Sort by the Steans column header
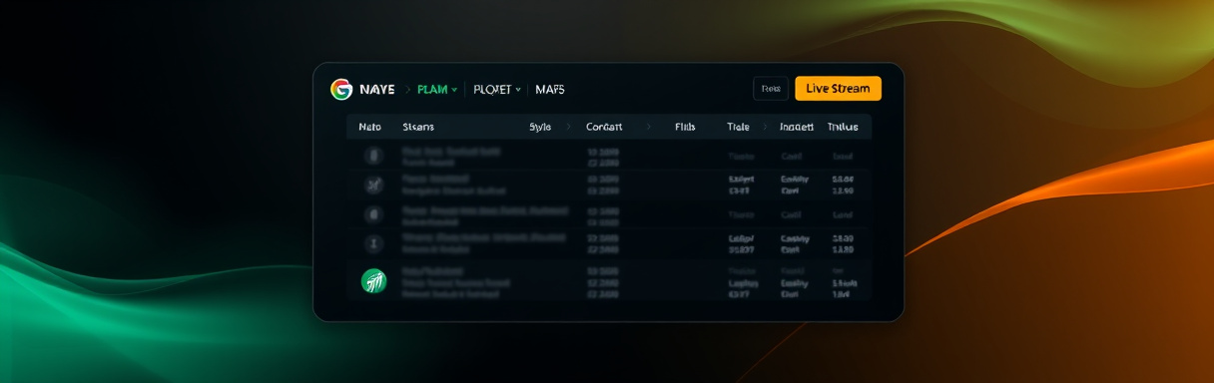Image resolution: width=1214 pixels, height=383 pixels. (418, 128)
